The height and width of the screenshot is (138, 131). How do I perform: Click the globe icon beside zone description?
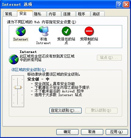tap(14, 59)
